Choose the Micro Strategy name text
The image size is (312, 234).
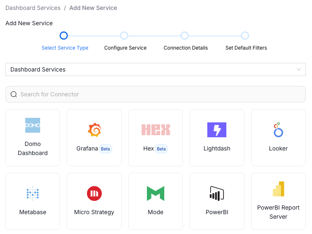click(x=94, y=212)
